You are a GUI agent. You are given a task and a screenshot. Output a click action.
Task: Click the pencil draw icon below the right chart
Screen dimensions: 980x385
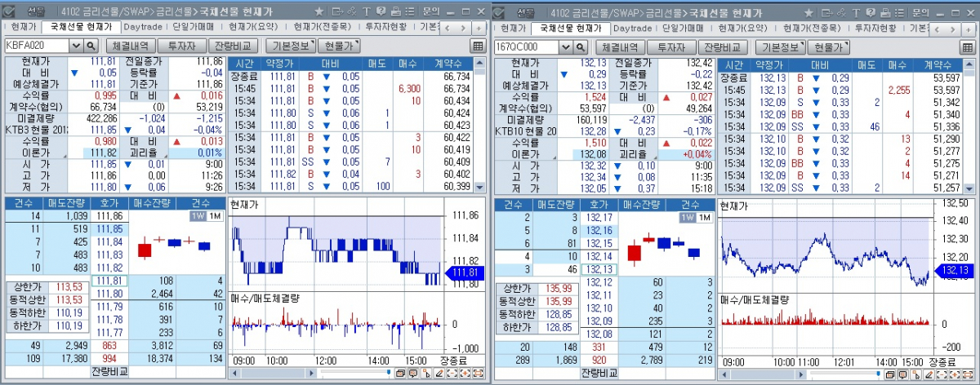pos(929,373)
